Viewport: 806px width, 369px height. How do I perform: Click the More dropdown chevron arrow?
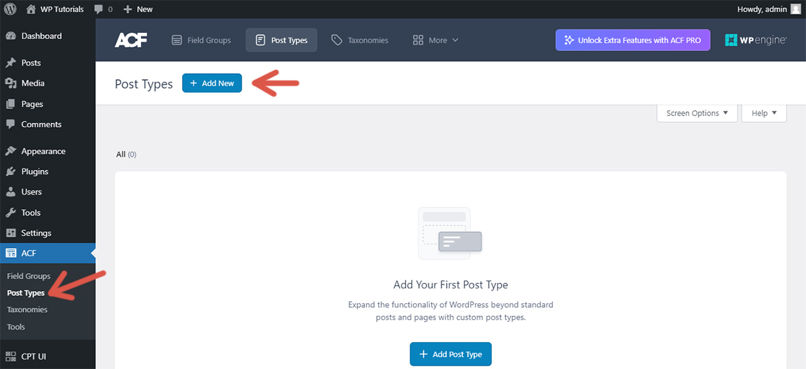pos(455,40)
